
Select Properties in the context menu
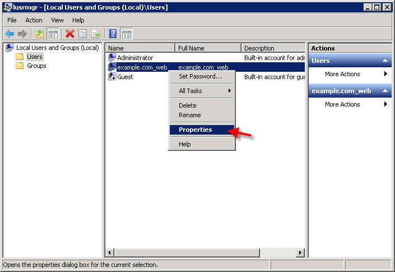(202, 130)
